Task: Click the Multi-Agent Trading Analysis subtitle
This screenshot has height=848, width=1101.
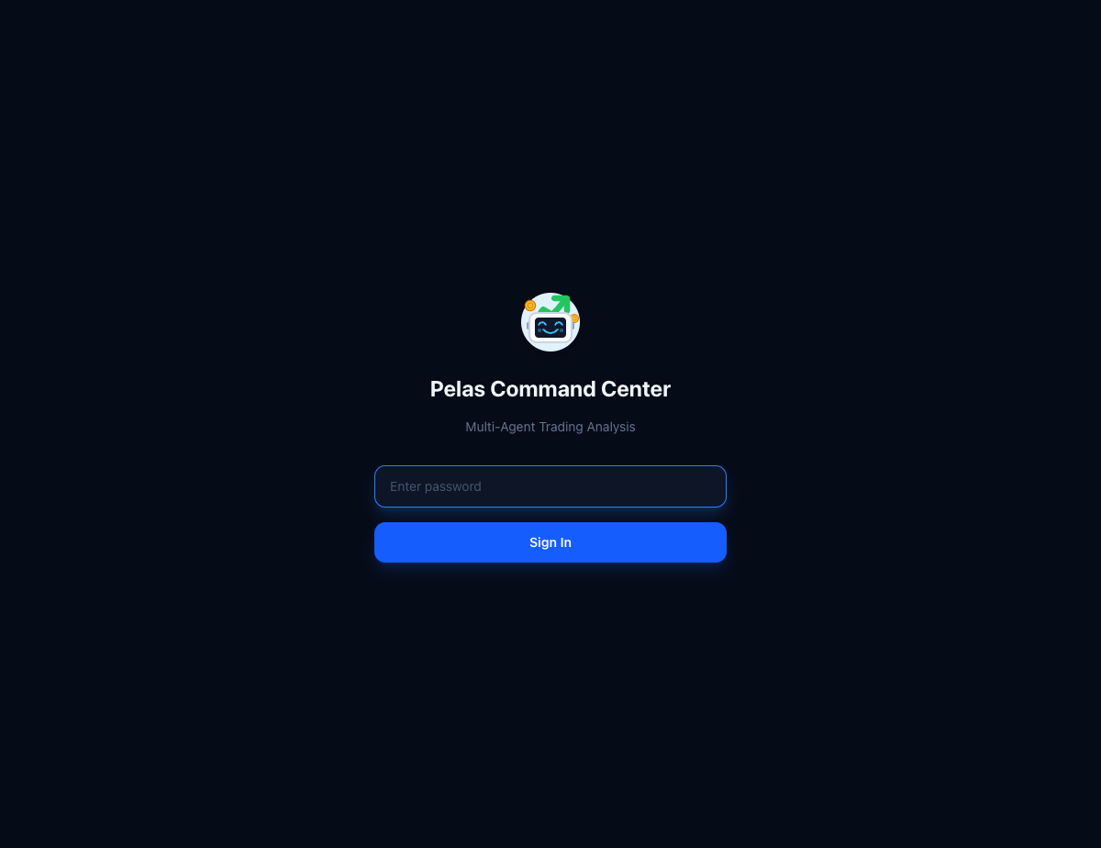Action: [x=550, y=427]
